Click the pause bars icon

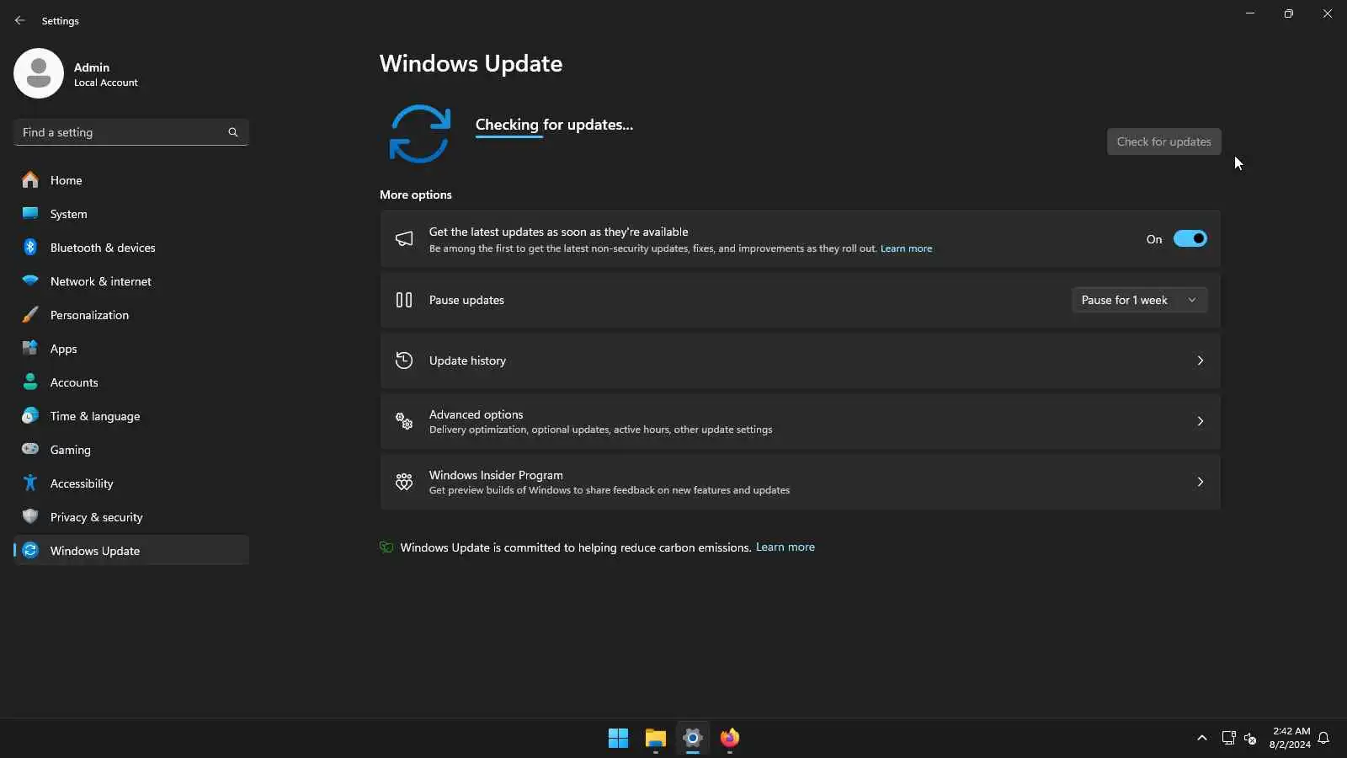pyautogui.click(x=404, y=300)
